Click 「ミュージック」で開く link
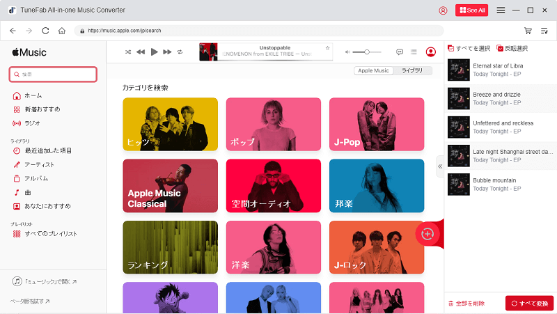557x314 pixels. coord(45,282)
